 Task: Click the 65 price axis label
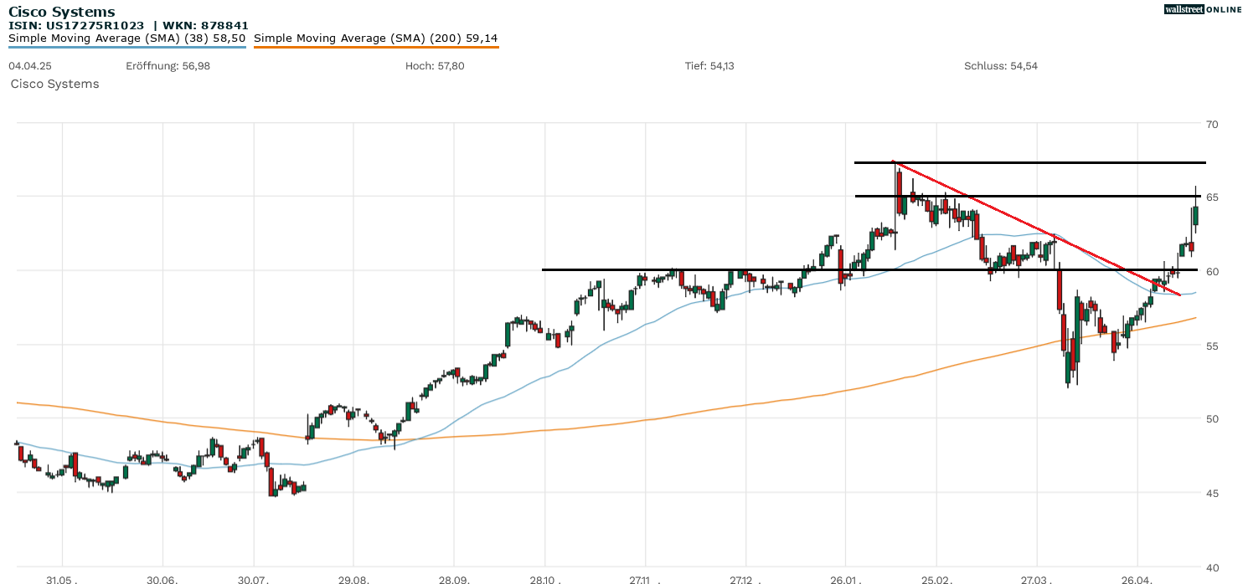[x=1213, y=197]
